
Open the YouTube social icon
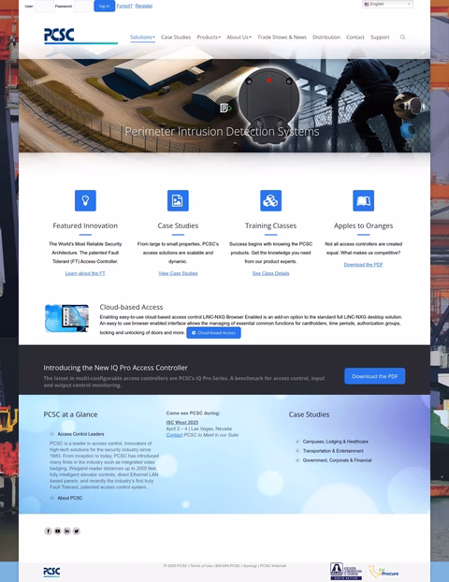(57, 531)
